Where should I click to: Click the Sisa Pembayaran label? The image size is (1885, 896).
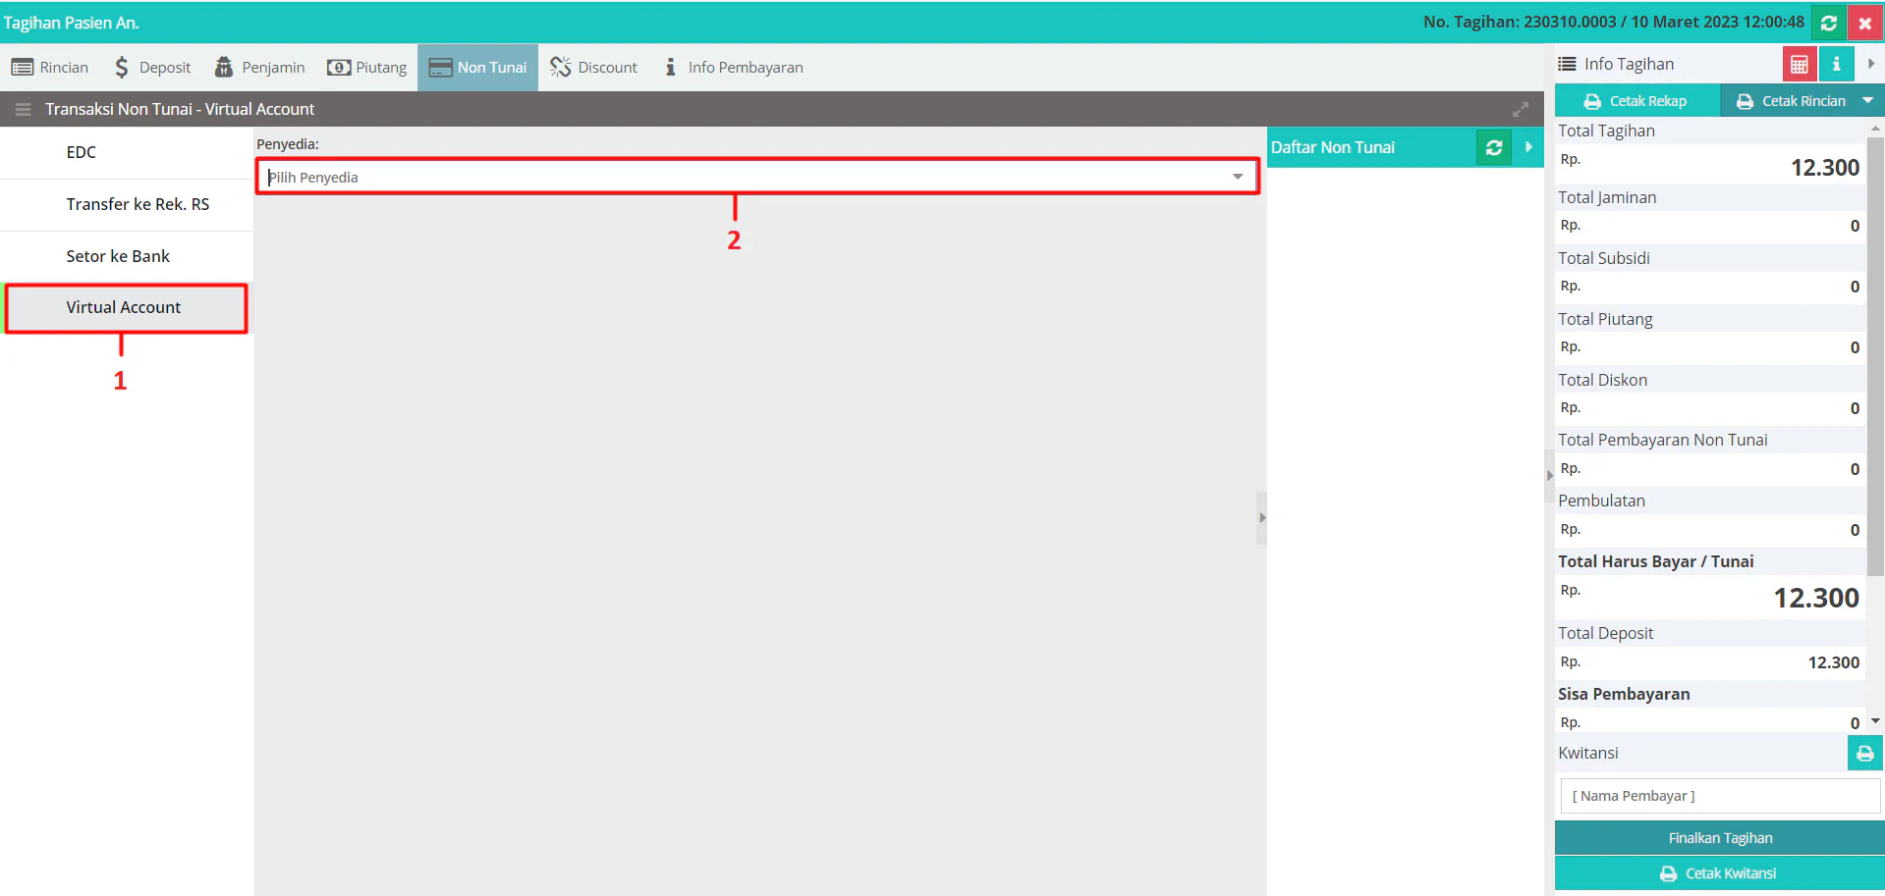pyautogui.click(x=1624, y=694)
